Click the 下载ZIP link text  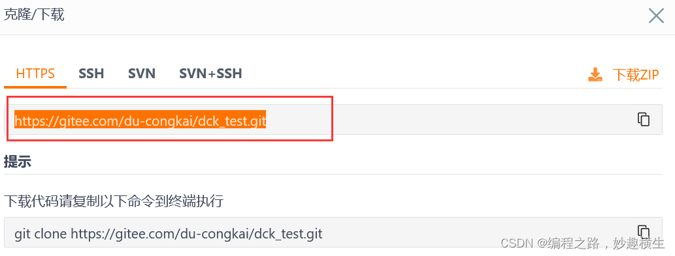[x=636, y=75]
